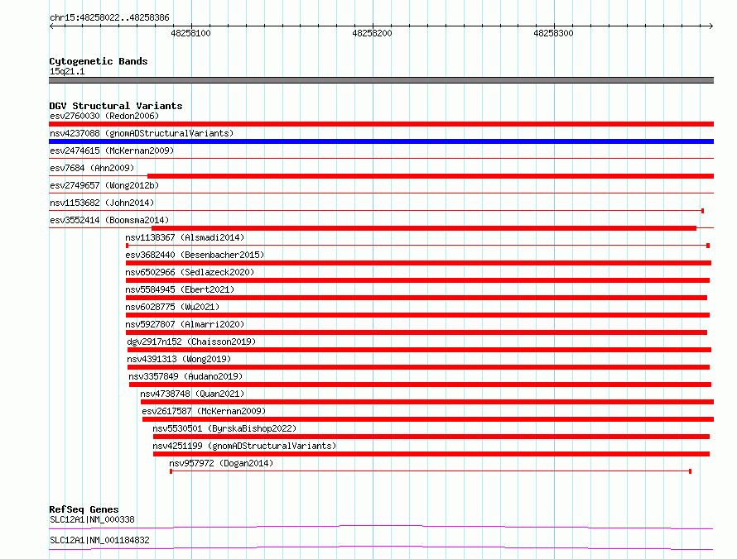737x559 pixels.
Task: Click the chr15:48258022..48258386 coordinate label
Action: tap(109, 18)
